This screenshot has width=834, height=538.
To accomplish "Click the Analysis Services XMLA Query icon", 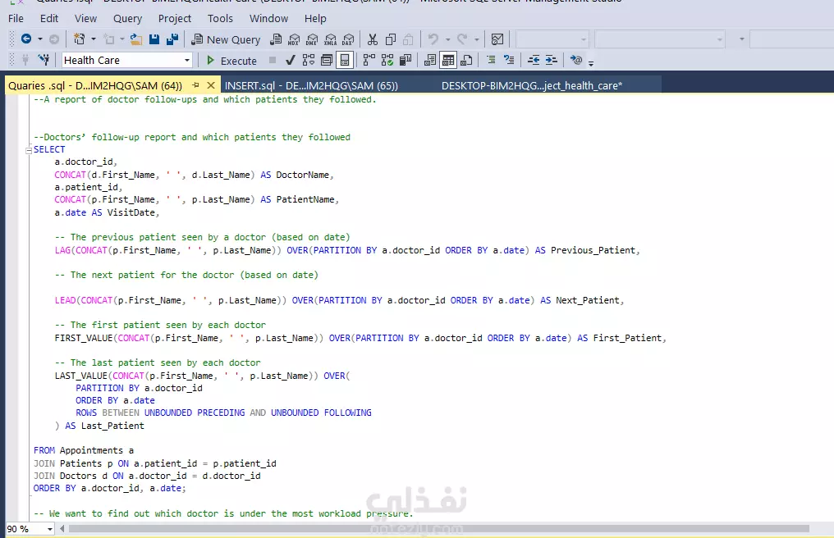I will pyautogui.click(x=330, y=40).
